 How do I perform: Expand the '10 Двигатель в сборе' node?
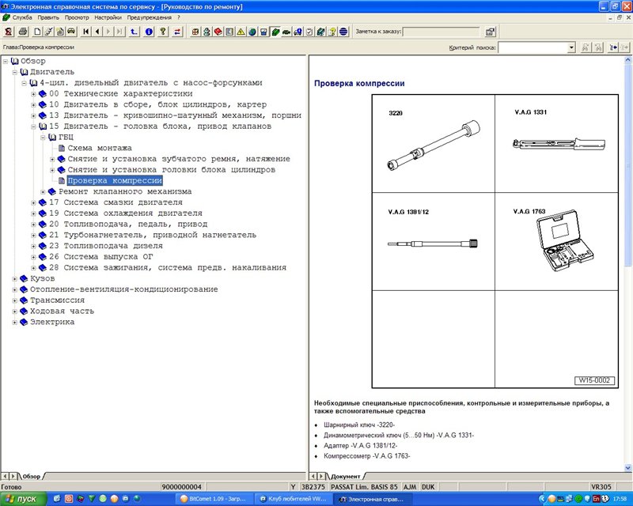pyautogui.click(x=33, y=105)
